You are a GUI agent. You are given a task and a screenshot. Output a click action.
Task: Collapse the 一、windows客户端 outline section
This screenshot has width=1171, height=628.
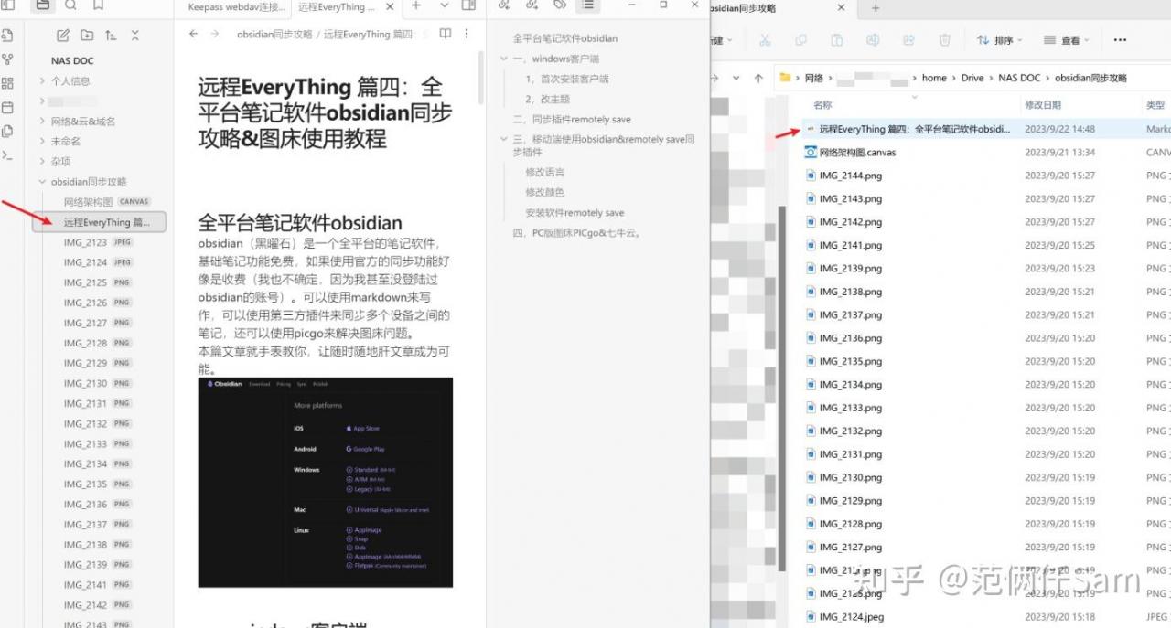coord(504,59)
